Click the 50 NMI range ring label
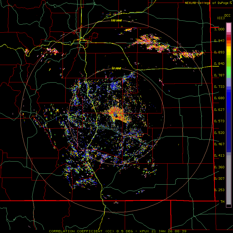Screen dimensions: 233x233 tap(116, 68)
